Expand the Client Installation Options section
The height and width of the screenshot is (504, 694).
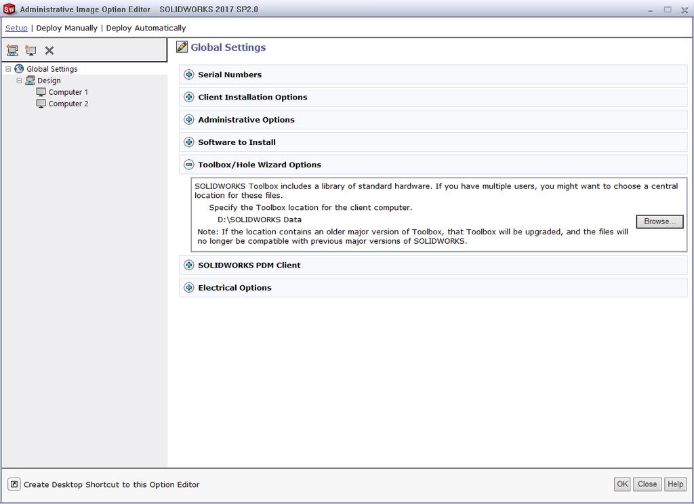tap(189, 97)
